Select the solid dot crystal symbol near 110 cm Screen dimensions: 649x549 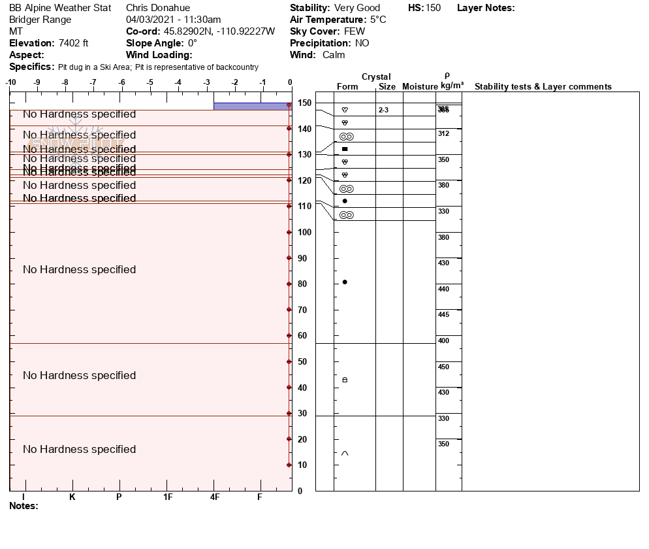click(345, 201)
